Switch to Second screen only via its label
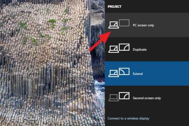189x126 pixels. 147,98
